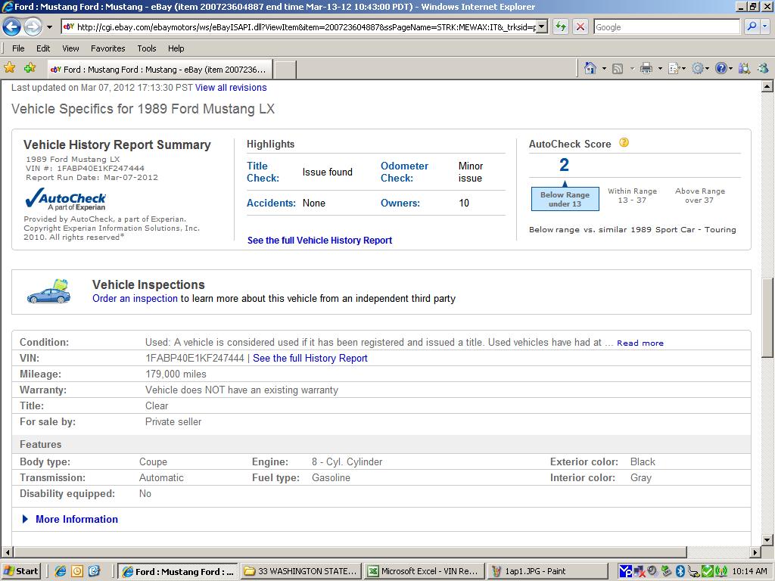Click the Order an inspection link

(x=135, y=298)
